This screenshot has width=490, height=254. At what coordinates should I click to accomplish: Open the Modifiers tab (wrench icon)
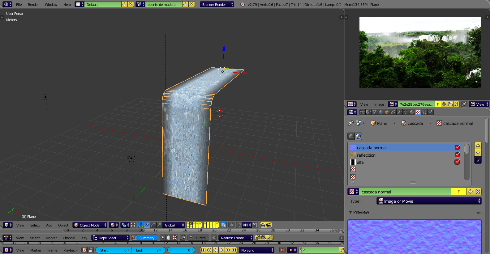pyautogui.click(x=399, y=112)
